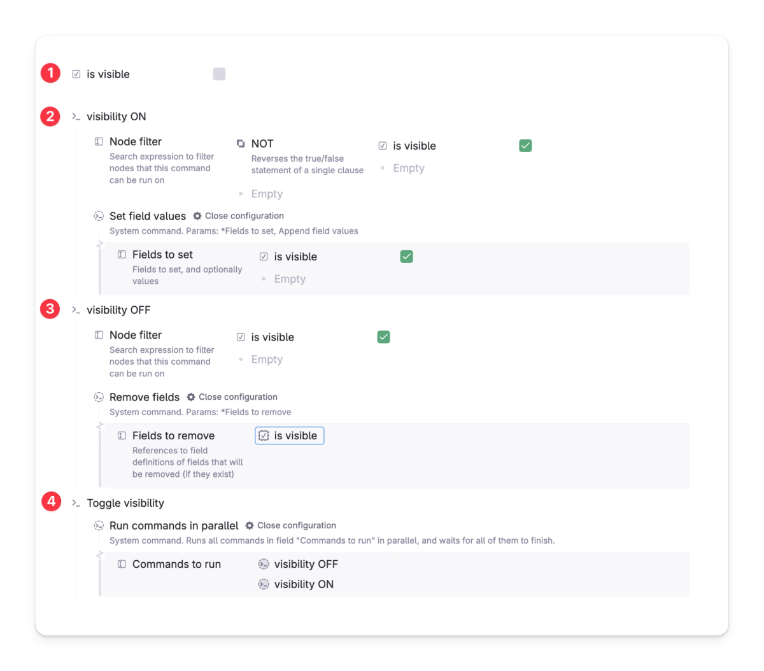Collapse the visibility ON command section
Image resolution: width=764 pixels, height=671 pixels.
click(75, 117)
